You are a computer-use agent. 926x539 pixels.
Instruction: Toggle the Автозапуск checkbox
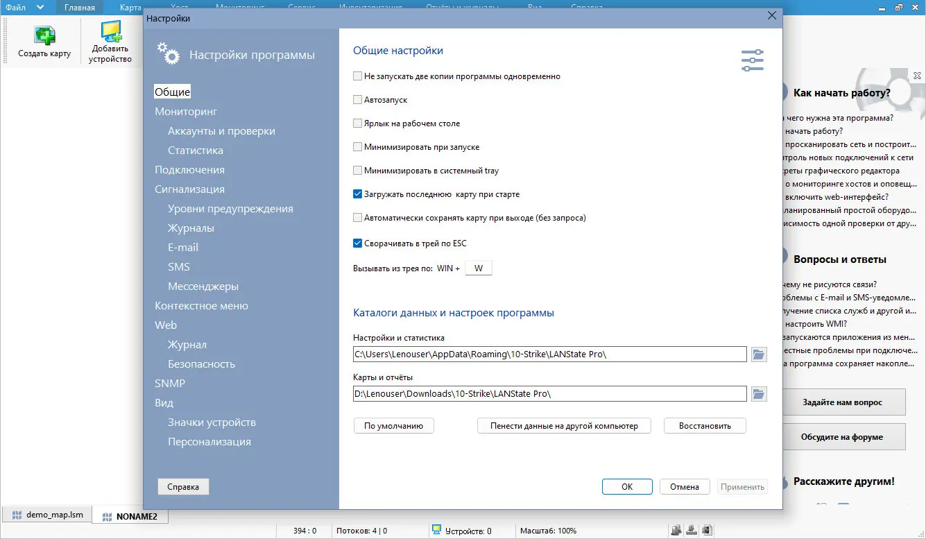(x=358, y=100)
